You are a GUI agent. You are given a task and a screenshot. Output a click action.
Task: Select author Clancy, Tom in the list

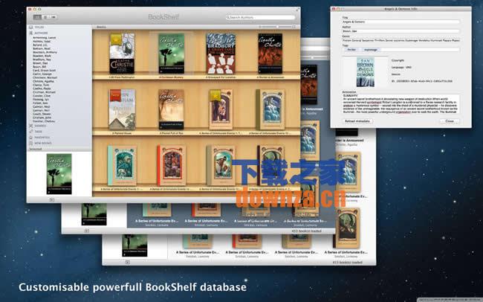[41, 85]
